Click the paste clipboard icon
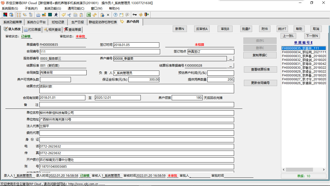The height and width of the screenshot is (186, 330). coord(81,15)
